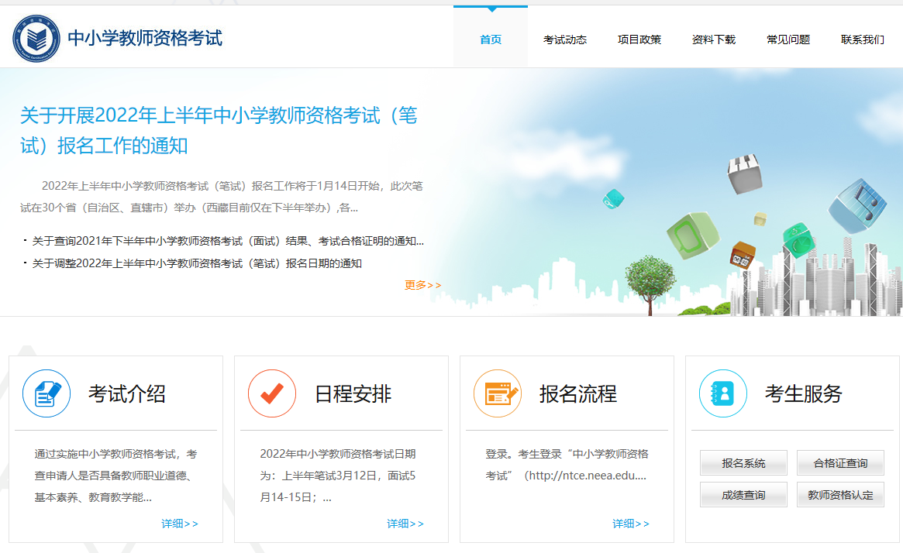Go to 项目政策 in navigation
The image size is (903, 553).
click(x=639, y=39)
